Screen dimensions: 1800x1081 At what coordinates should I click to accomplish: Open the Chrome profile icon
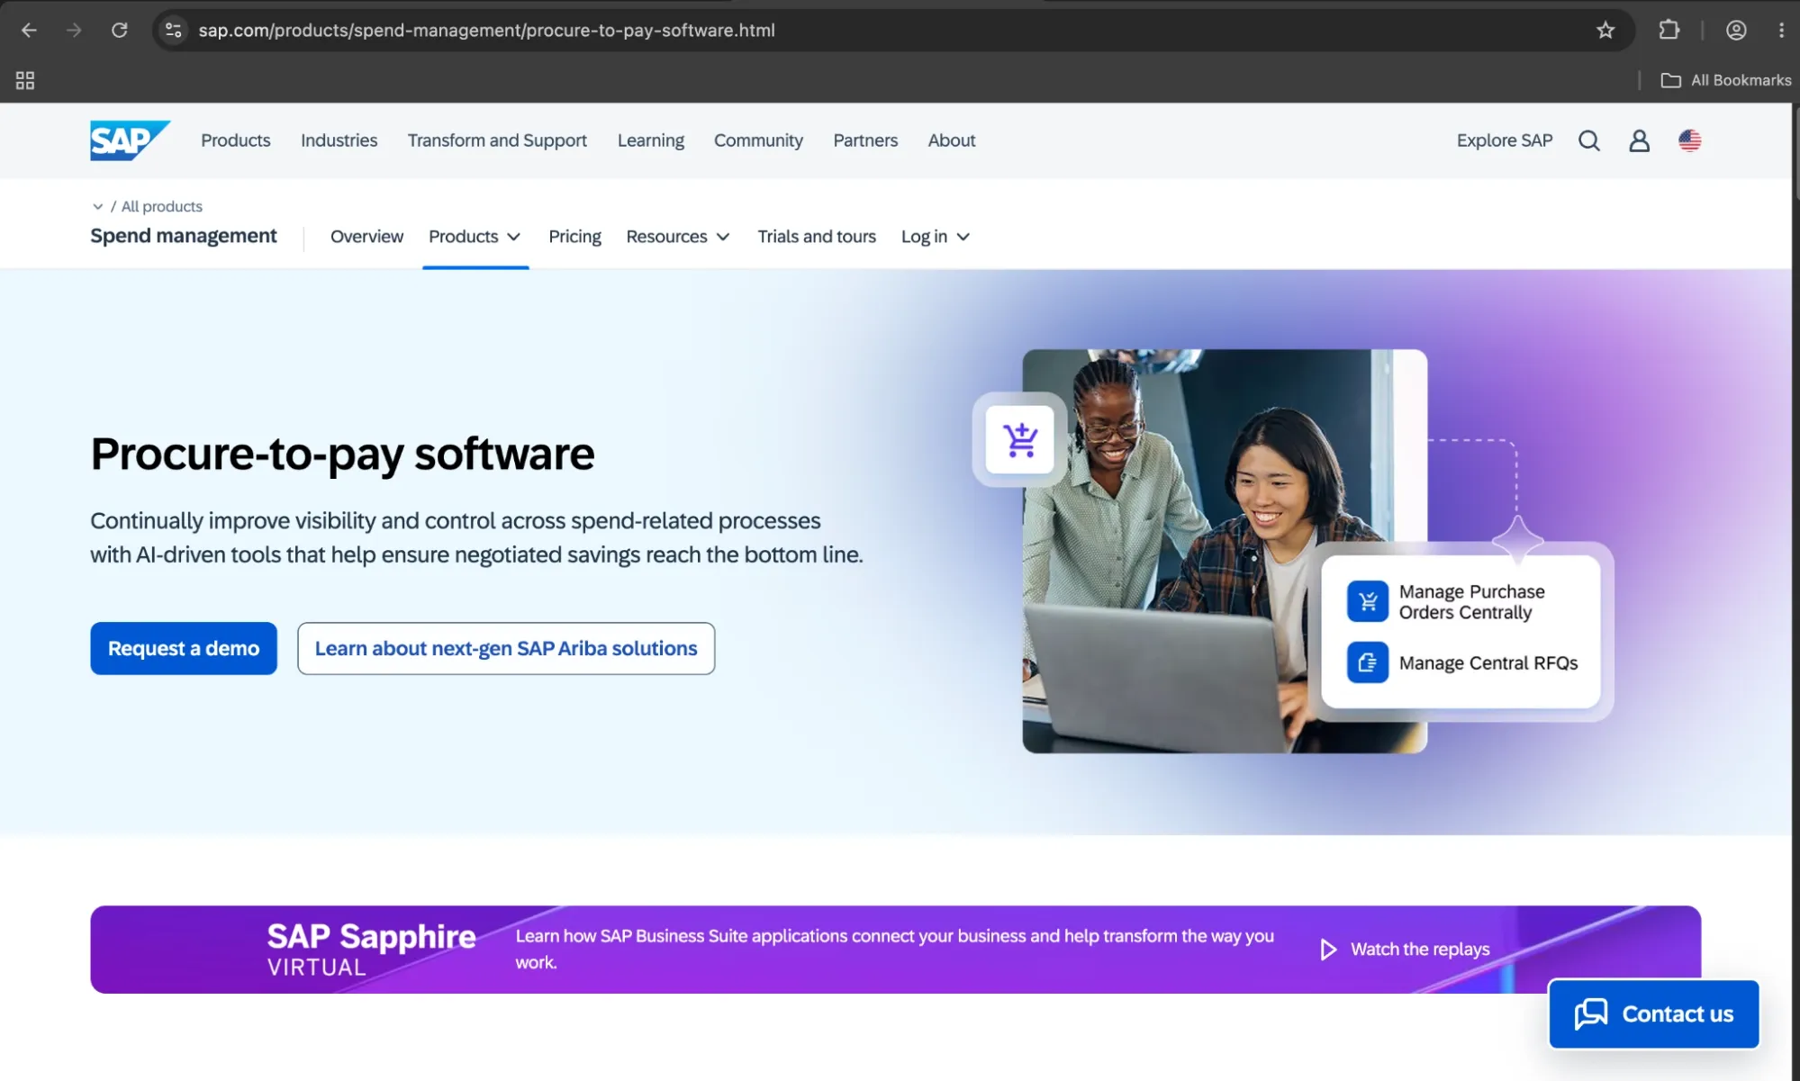tap(1736, 31)
